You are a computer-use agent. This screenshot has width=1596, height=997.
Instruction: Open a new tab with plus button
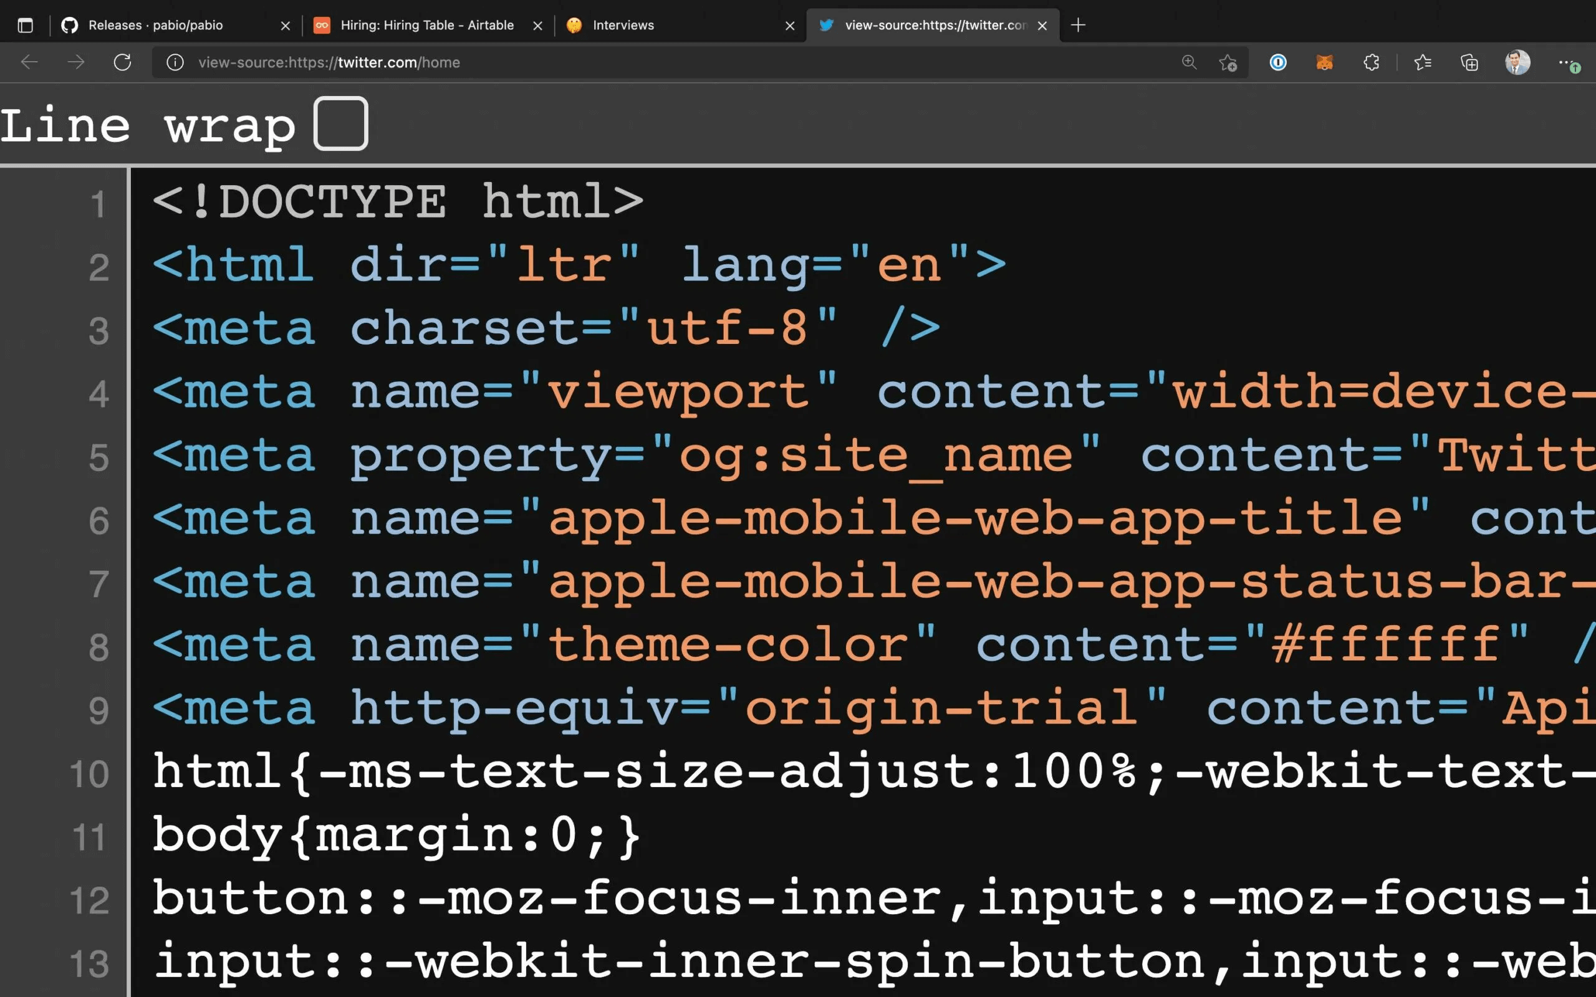(1079, 26)
